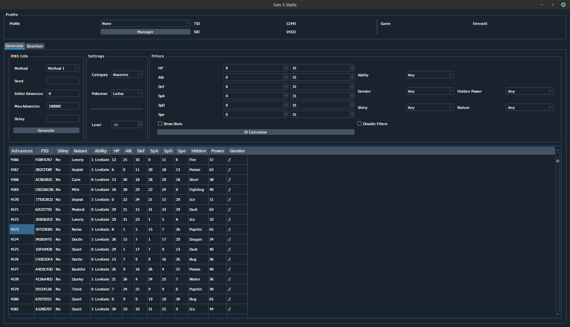Click the Manager button

[x=145, y=32]
